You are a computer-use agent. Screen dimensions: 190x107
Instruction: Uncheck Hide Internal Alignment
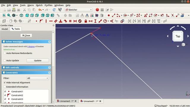coord(5,83)
